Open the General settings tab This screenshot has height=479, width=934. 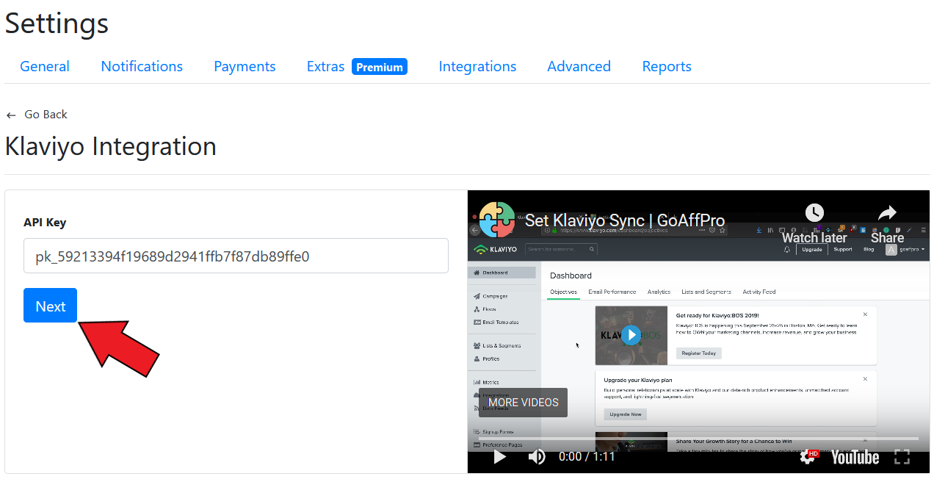click(x=45, y=66)
